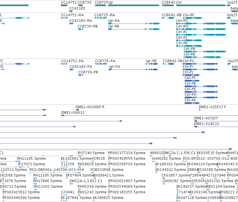Select RP003040399.5prime EST label
Image resolution: width=238 pixels, height=202 pixels.
coord(21,198)
